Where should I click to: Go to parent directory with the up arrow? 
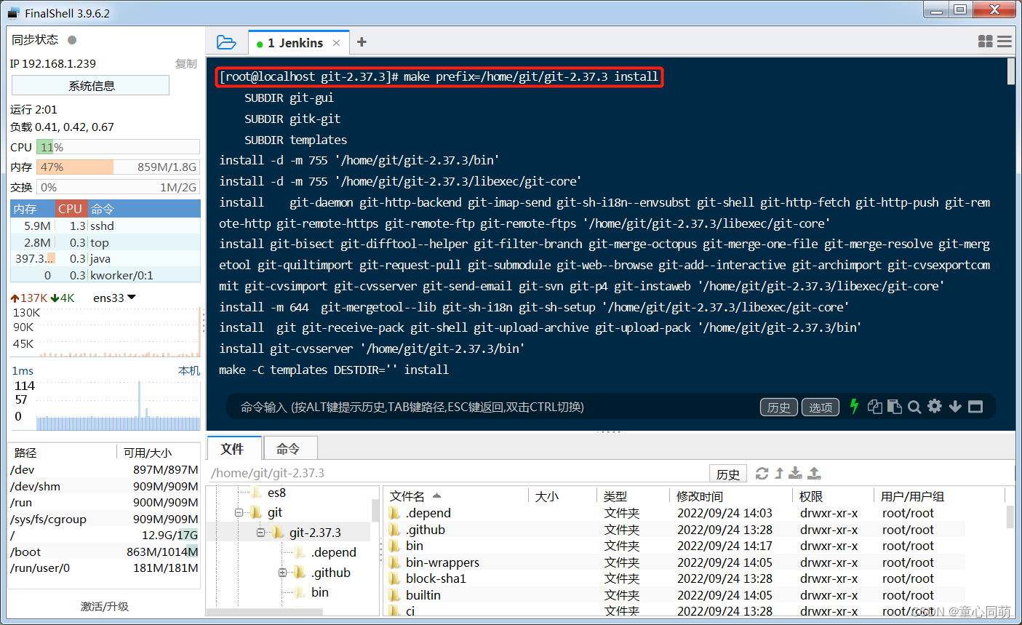(x=779, y=473)
